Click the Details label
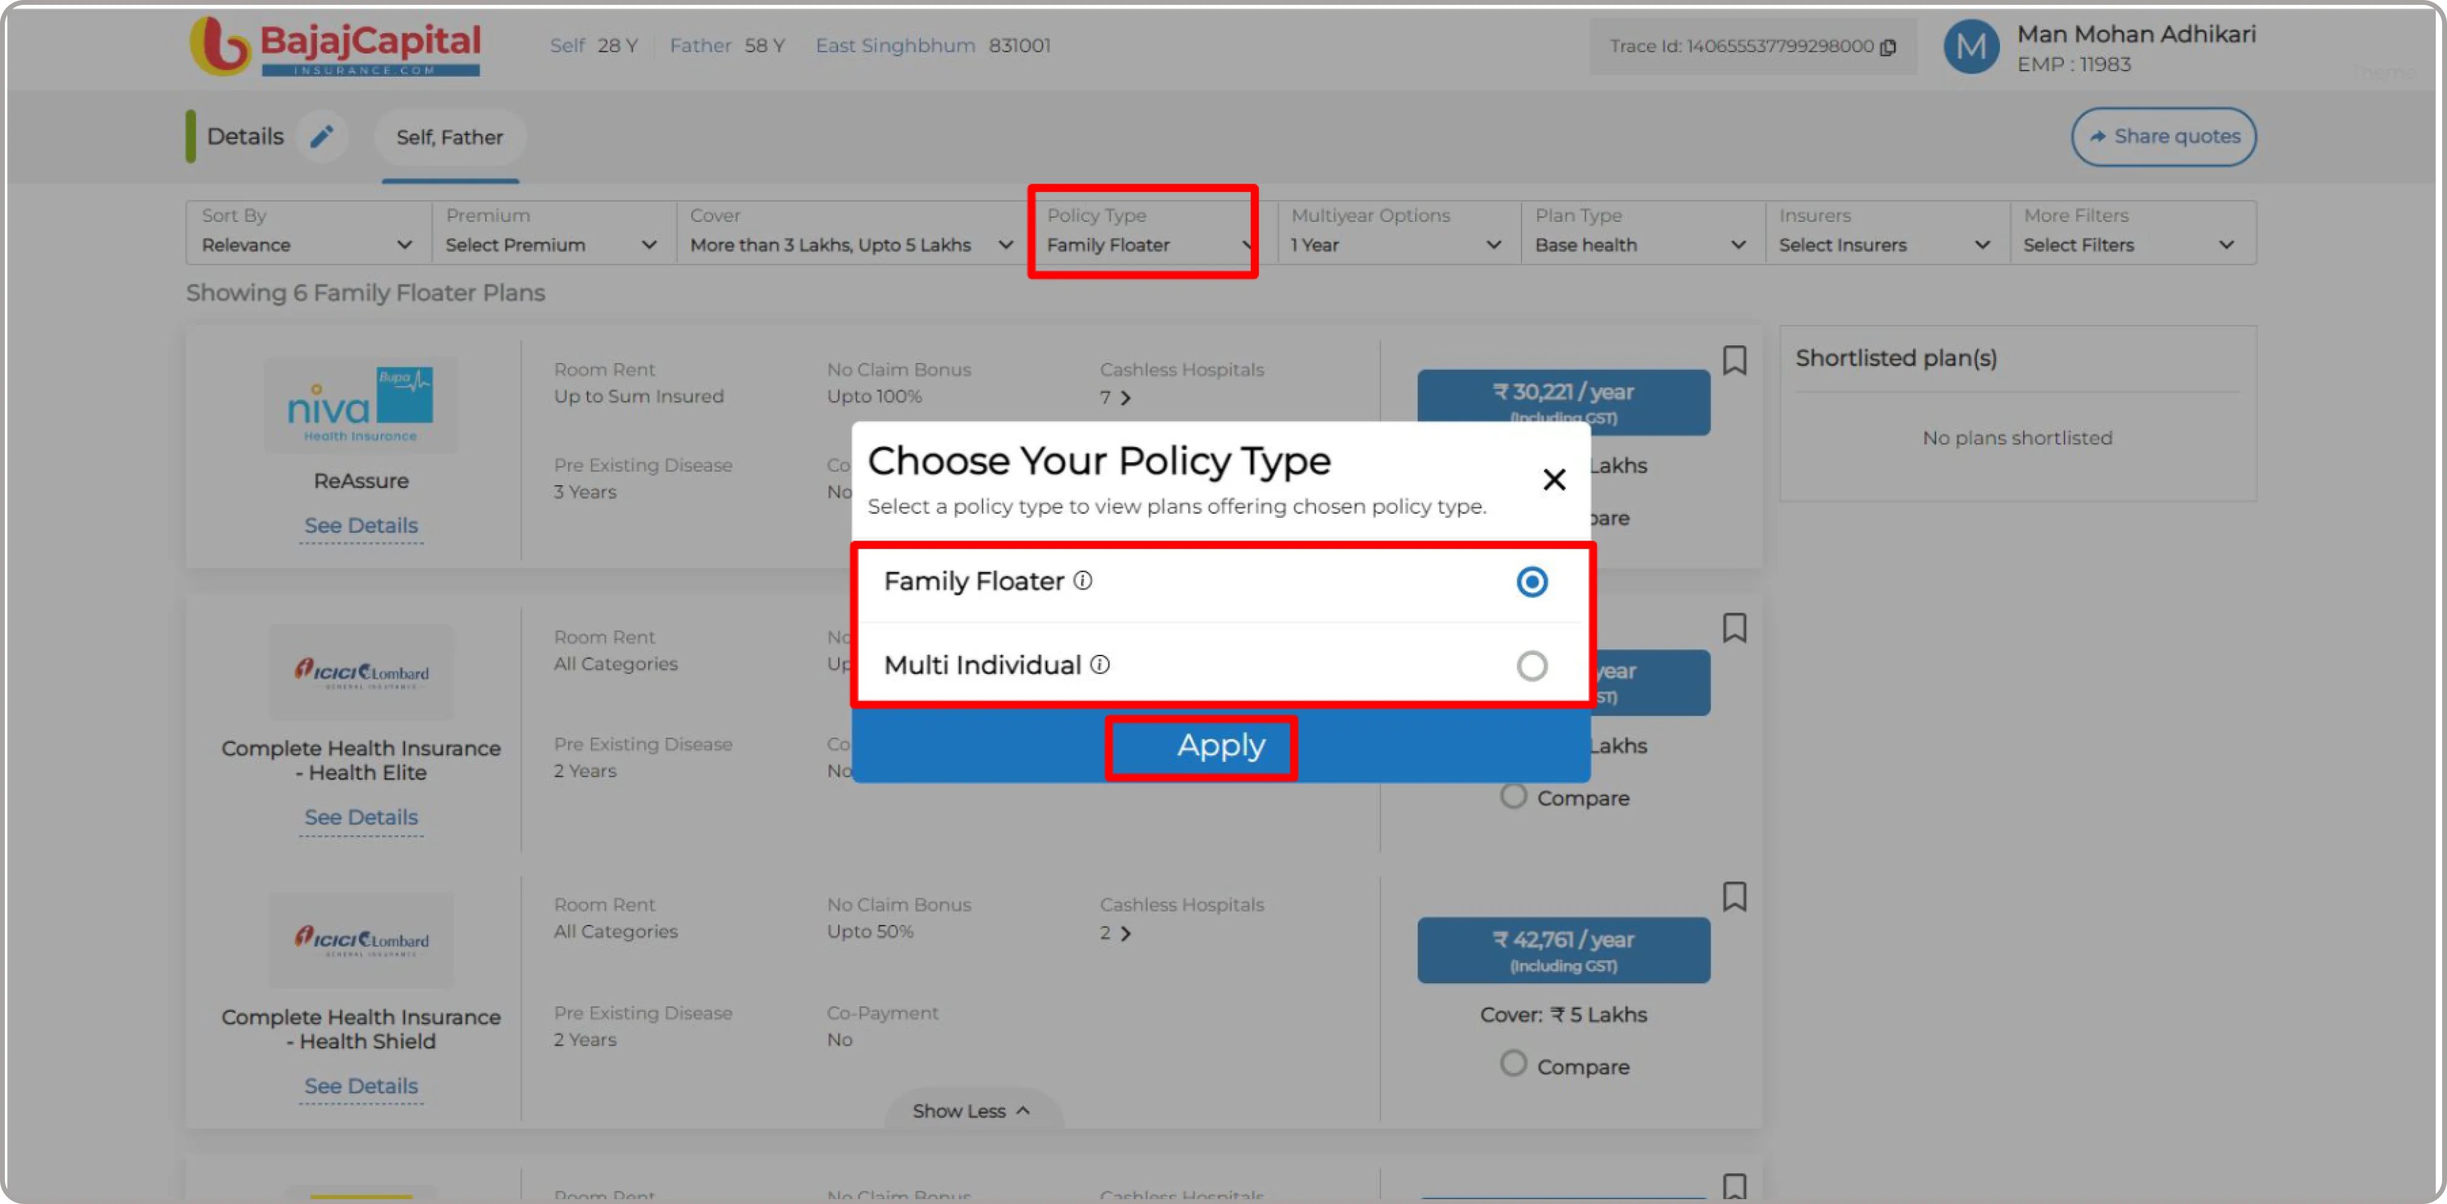This screenshot has width=2447, height=1204. [245, 137]
